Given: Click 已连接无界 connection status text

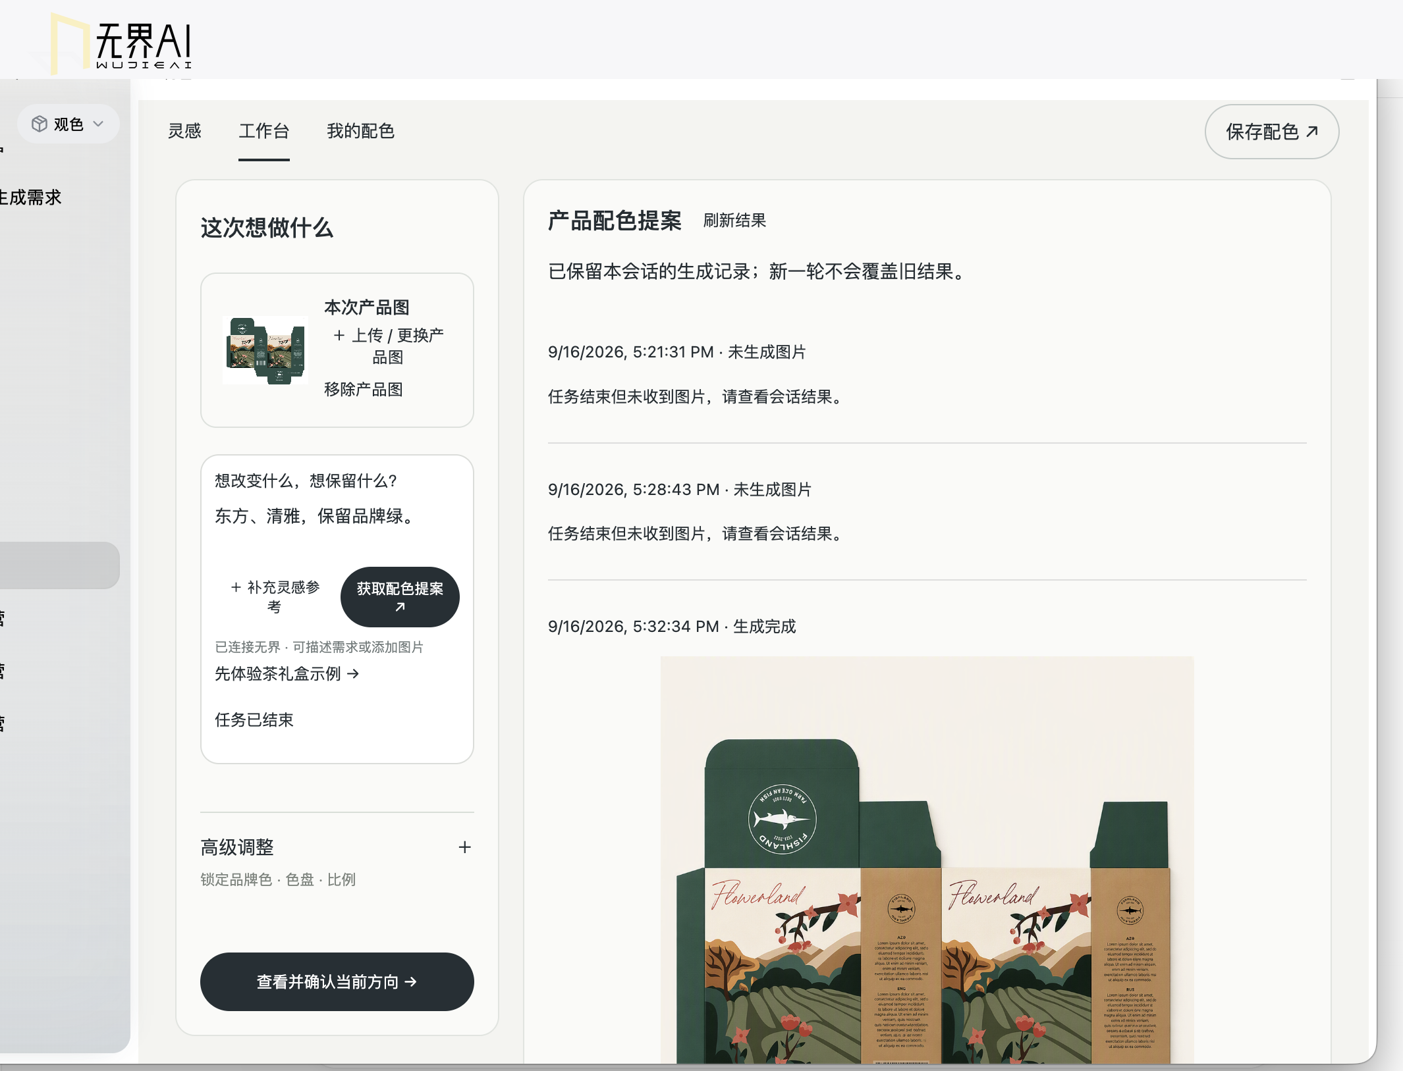Looking at the screenshot, I should click(x=319, y=647).
